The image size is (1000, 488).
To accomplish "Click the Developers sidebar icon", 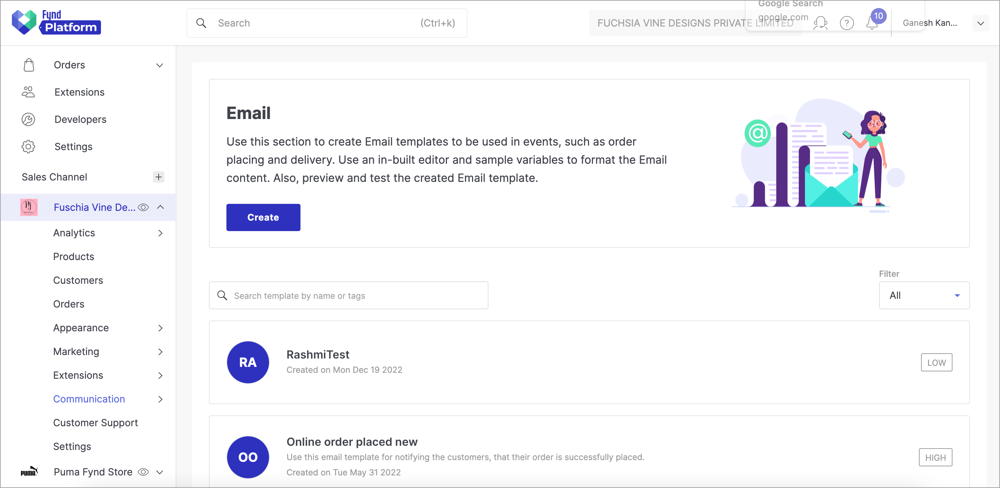I will 28,119.
